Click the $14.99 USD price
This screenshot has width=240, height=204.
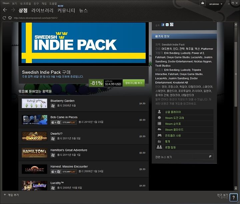[113, 84]
